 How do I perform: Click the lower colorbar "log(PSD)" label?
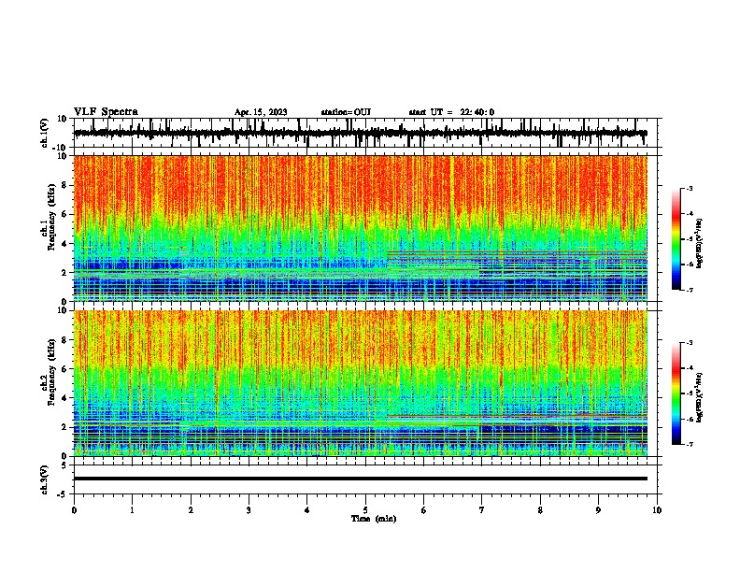[699, 397]
